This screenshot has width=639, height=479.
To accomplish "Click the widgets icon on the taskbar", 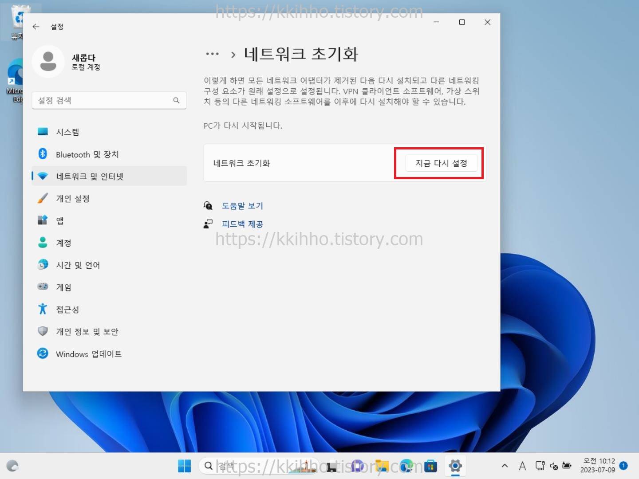I will (12, 466).
